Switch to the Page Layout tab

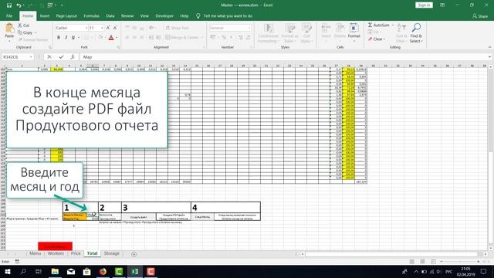(x=66, y=15)
